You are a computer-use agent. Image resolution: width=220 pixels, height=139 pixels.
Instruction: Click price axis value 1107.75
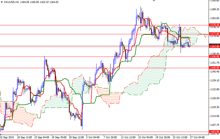tap(215, 125)
